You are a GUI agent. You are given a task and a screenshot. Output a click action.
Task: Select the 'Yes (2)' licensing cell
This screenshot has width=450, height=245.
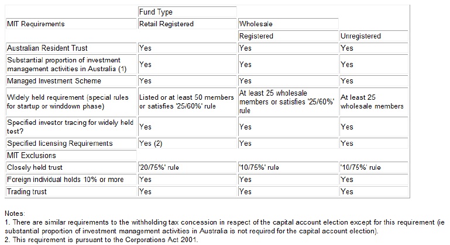[x=187, y=143]
